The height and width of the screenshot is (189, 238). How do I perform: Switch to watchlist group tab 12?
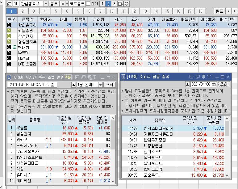(134, 11)
